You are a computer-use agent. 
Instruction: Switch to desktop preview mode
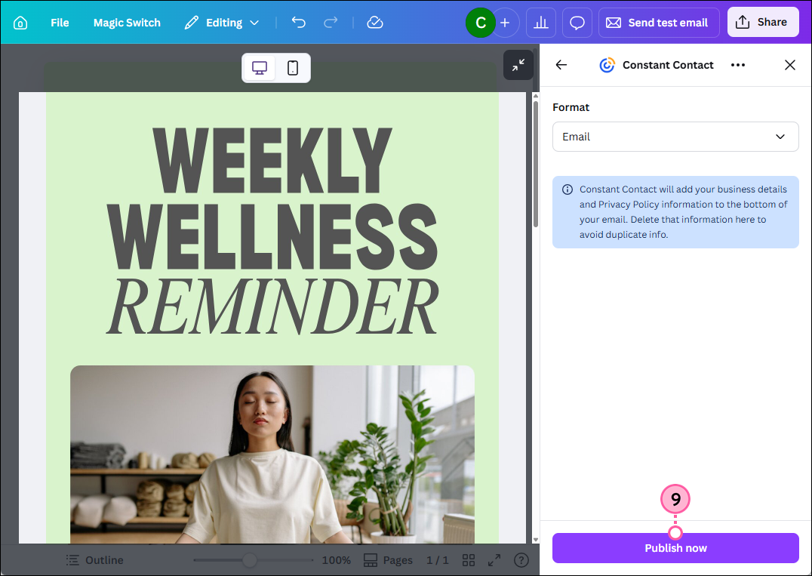click(260, 68)
